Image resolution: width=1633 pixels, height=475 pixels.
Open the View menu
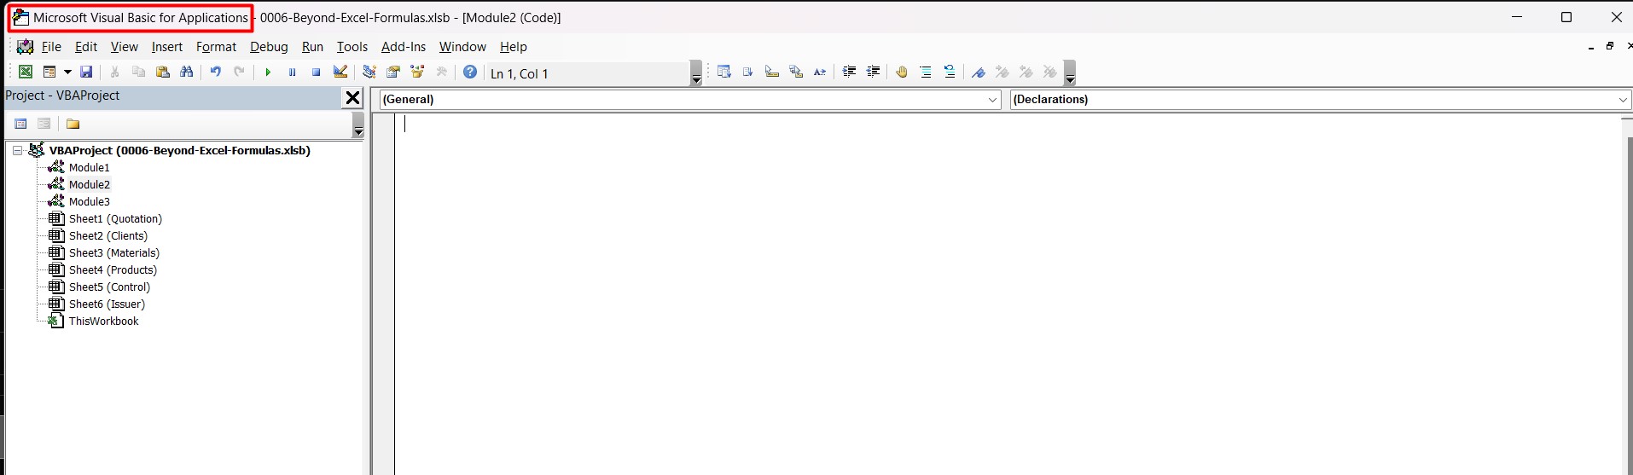click(124, 47)
